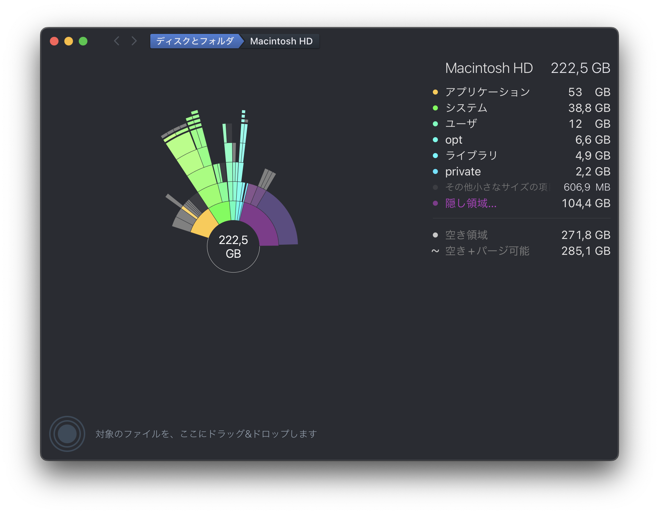Click the purple dot beside 隠し領域
The image size is (659, 514).
[435, 203]
